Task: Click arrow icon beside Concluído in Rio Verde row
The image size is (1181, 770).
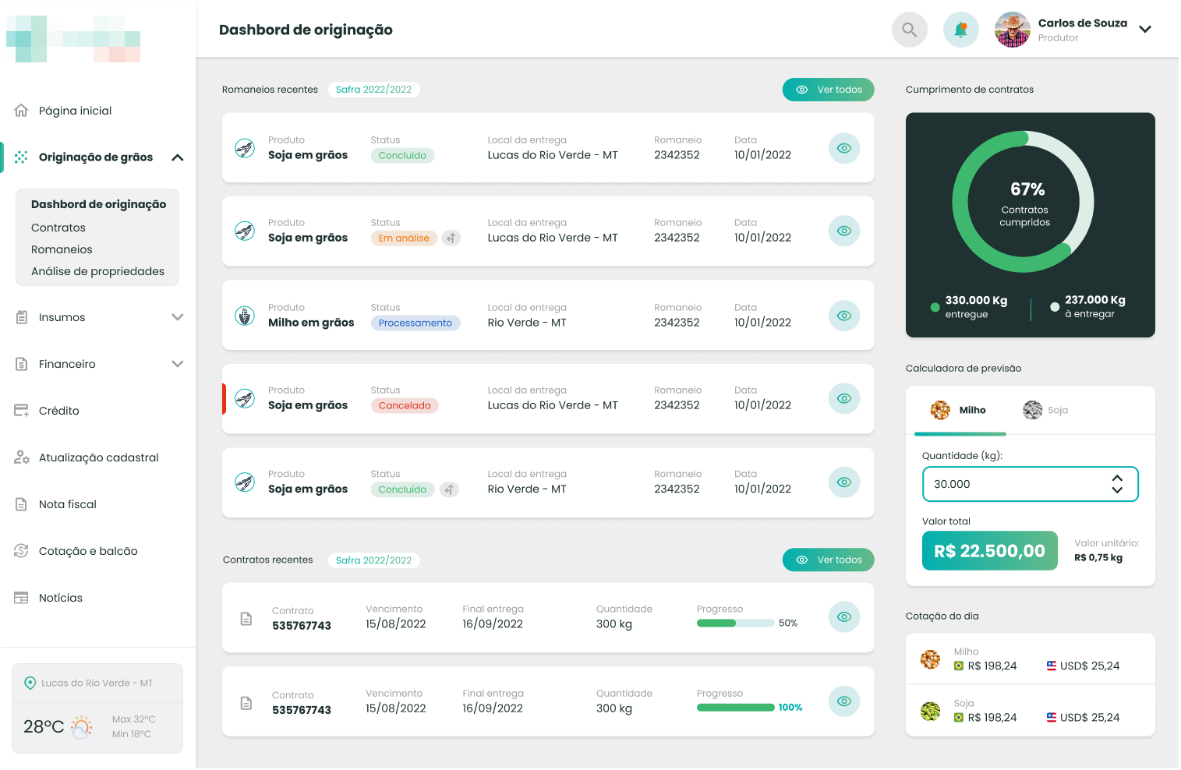Action: [x=449, y=489]
